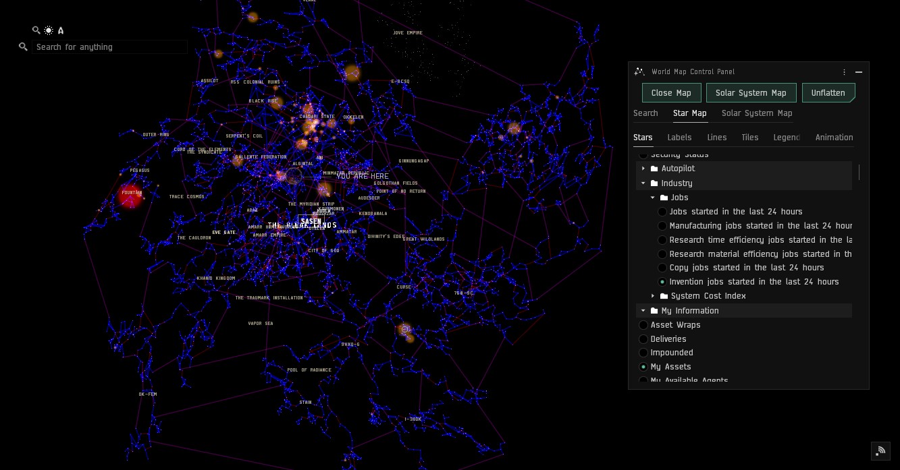
Task: Click the SERPENT'S COIL region label
Action: (244, 136)
